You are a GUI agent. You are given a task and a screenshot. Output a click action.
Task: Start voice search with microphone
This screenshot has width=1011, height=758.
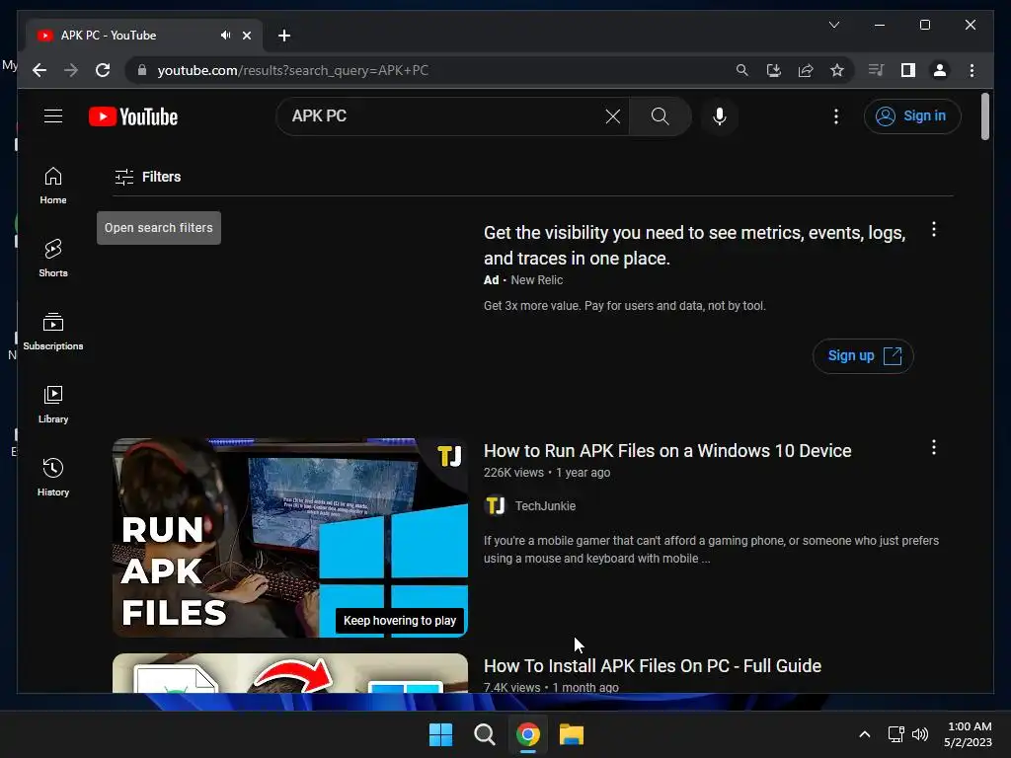pyautogui.click(x=720, y=116)
